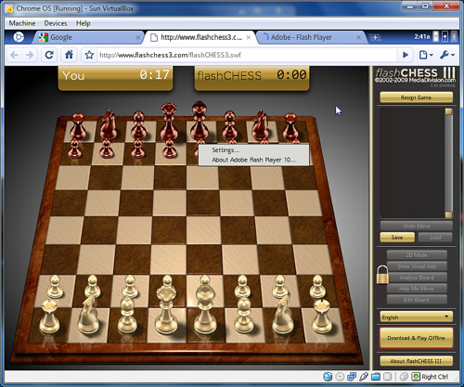Toggle Show Visual Aids
464x387 pixels.
[x=417, y=266]
